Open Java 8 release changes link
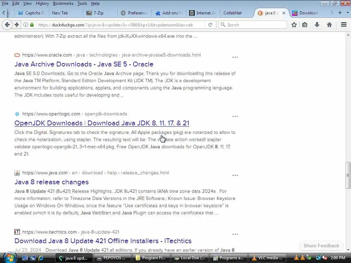This screenshot has width=351, height=263. coord(51,182)
